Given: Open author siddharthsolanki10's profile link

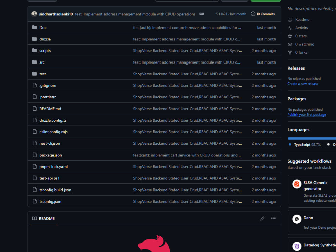Looking at the screenshot, I should (56, 14).
